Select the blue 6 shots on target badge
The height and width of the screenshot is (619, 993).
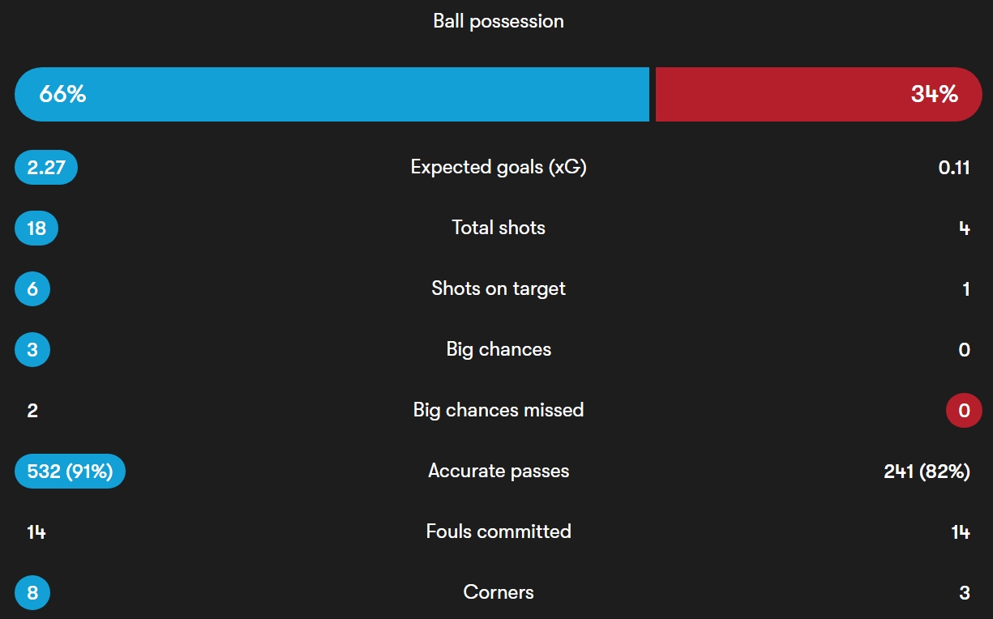(x=32, y=289)
